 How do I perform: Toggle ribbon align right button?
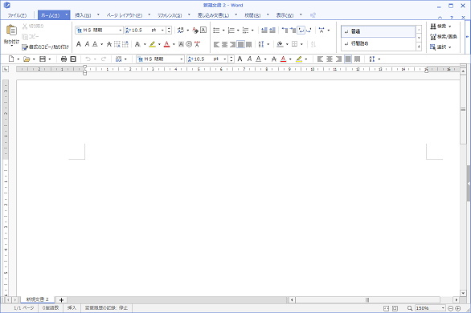point(232,44)
